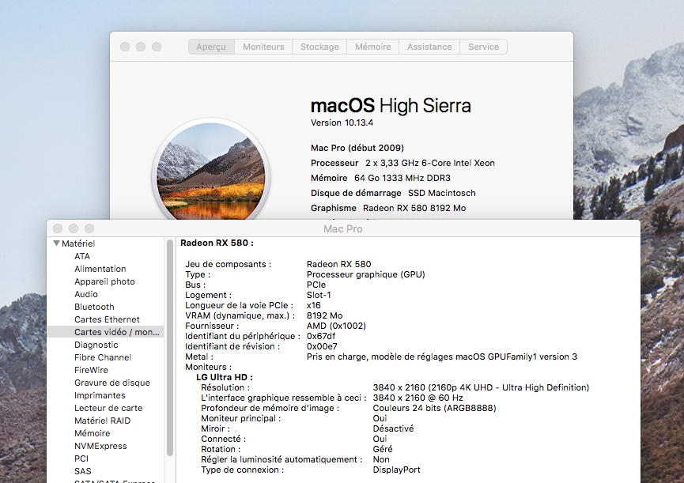Select FireWire in the sidebar
The height and width of the screenshot is (483, 684).
91,370
